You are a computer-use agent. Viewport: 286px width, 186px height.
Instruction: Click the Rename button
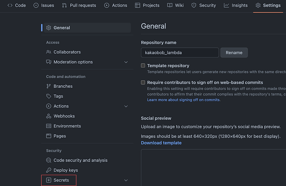point(234,52)
